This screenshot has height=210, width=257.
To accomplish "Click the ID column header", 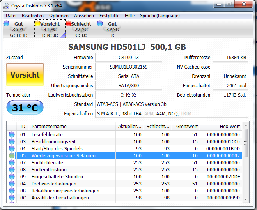I will tap(23, 127).
